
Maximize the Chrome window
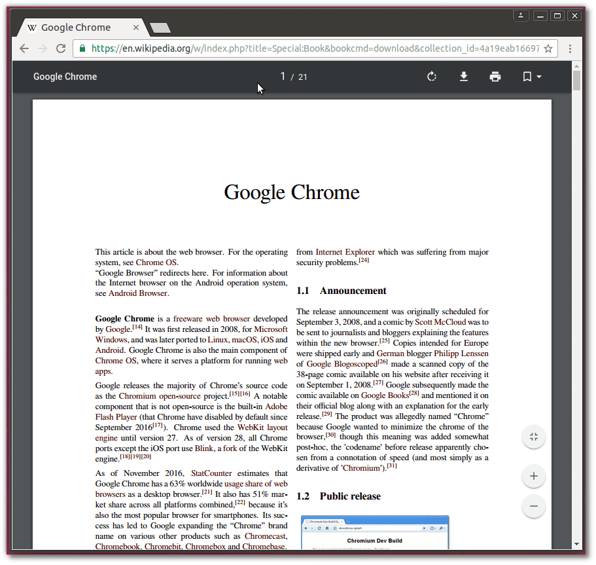tap(557, 16)
